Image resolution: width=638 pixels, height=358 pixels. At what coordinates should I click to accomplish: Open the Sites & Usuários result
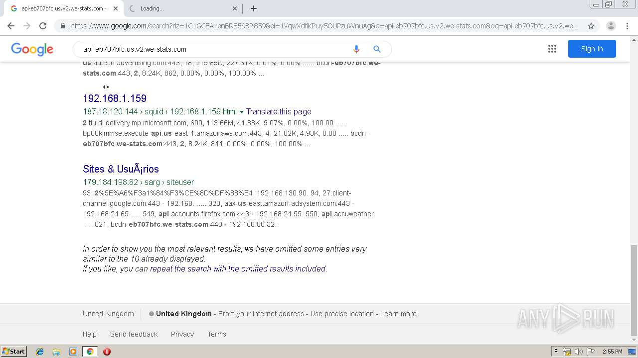click(x=121, y=169)
